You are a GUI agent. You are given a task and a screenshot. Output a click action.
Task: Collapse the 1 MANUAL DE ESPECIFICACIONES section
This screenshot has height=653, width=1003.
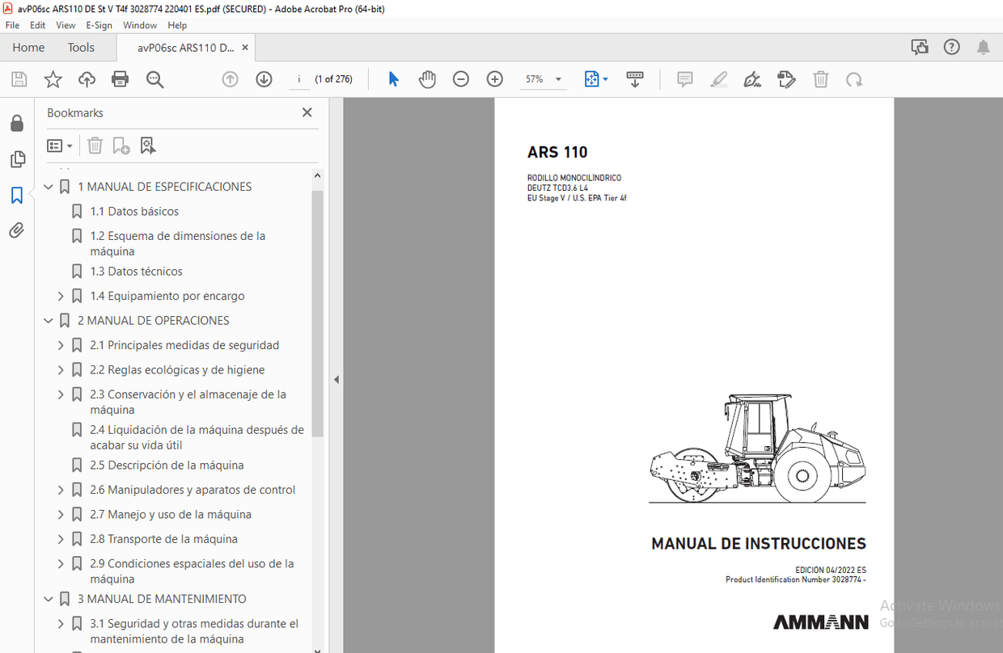[48, 186]
